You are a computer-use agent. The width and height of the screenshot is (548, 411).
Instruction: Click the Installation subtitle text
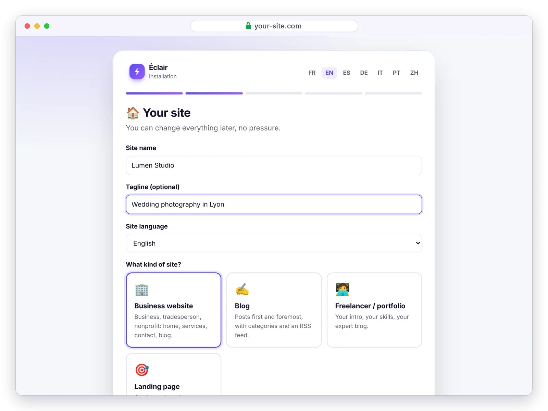pyautogui.click(x=163, y=76)
